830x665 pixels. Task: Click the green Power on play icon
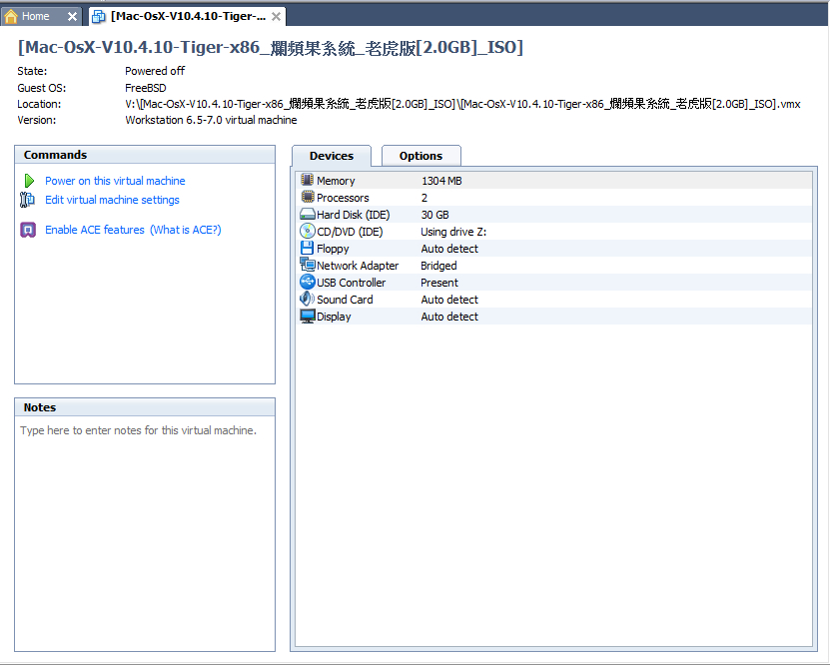[29, 181]
